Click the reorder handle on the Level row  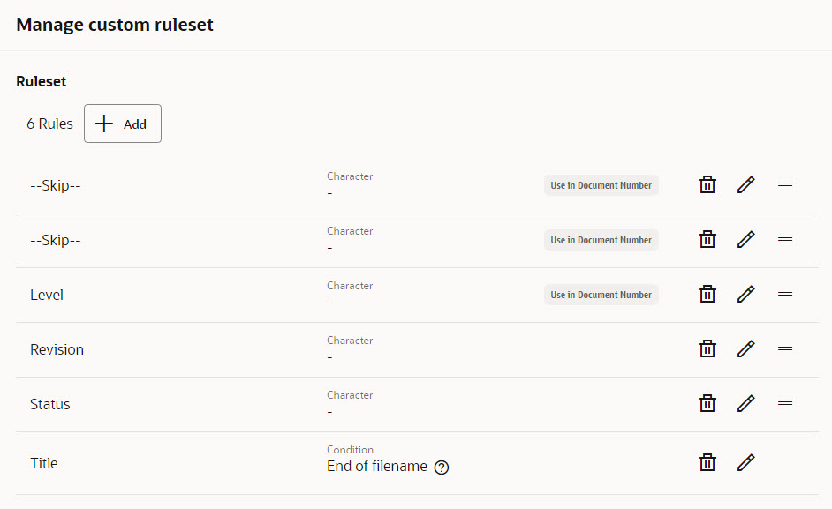(785, 294)
